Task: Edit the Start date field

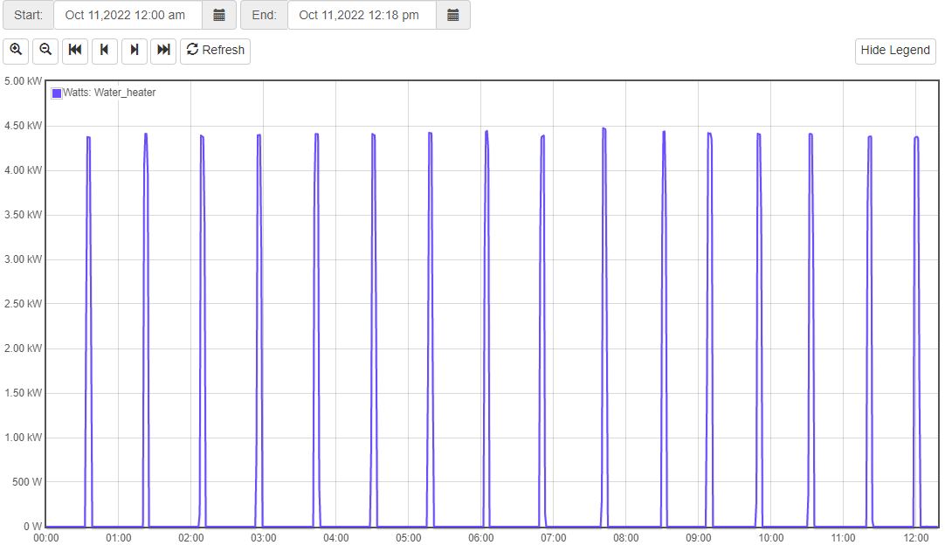Action: click(128, 15)
